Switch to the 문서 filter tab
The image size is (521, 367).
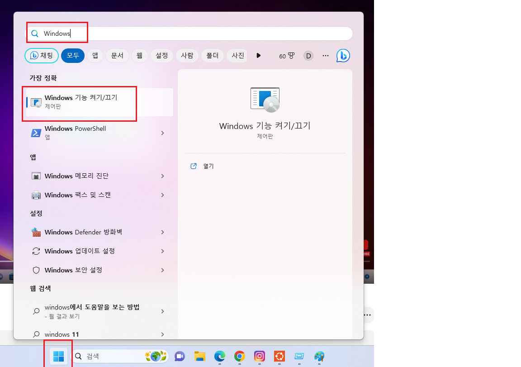(x=117, y=56)
